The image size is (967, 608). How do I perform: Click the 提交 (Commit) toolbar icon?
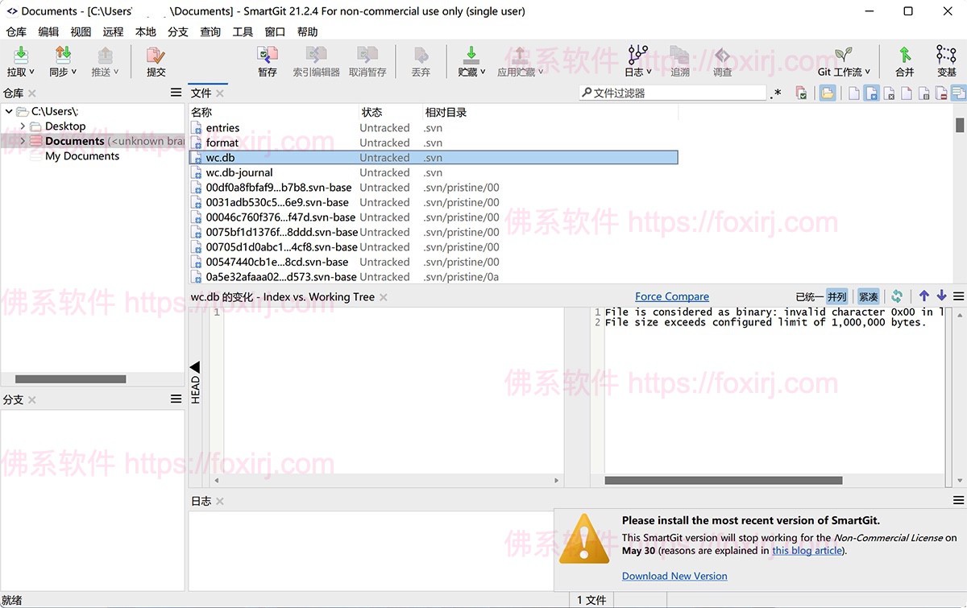156,56
